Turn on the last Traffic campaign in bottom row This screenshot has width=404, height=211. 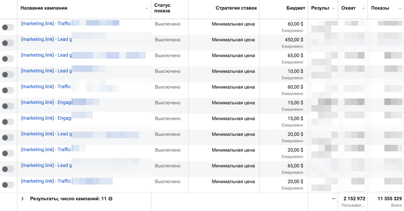point(8,185)
